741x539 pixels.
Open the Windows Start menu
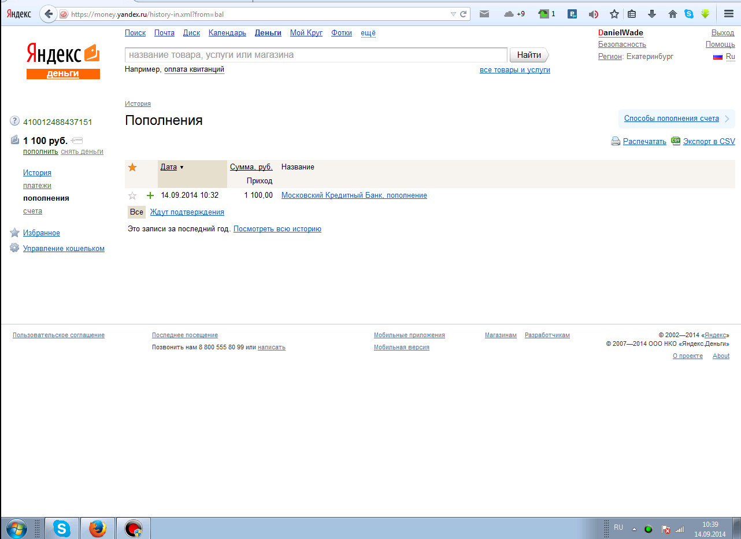tap(17, 529)
